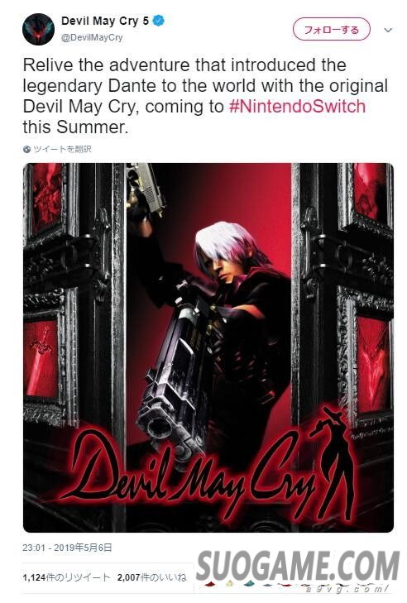Expand the tweet options chevron menu
The height and width of the screenshot is (603, 407).
click(x=388, y=30)
